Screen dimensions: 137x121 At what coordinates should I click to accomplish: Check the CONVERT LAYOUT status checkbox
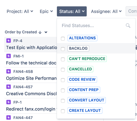(63, 101)
